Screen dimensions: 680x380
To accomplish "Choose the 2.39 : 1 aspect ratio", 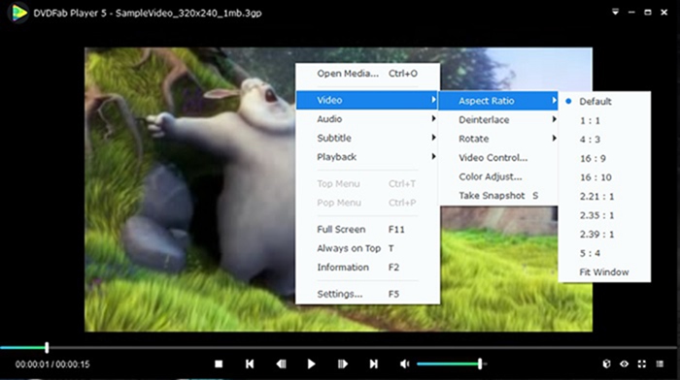I will [x=604, y=235].
